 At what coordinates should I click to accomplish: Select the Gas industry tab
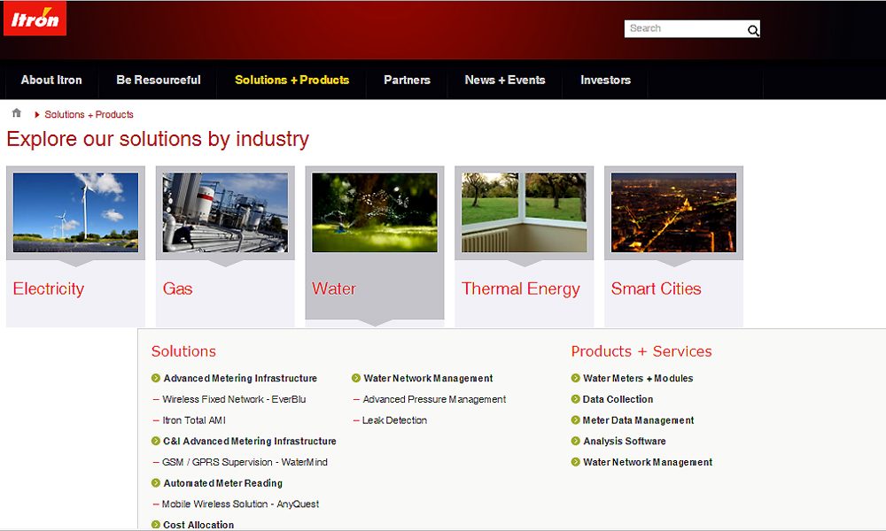click(x=177, y=289)
